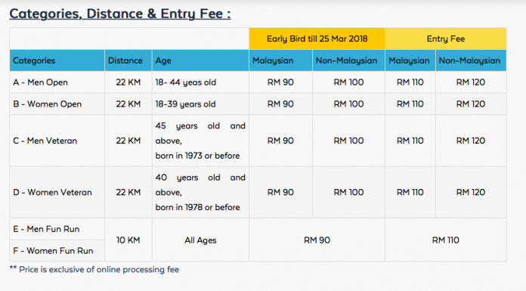Select the Categories column header
The width and height of the screenshot is (526, 291).
click(x=57, y=60)
